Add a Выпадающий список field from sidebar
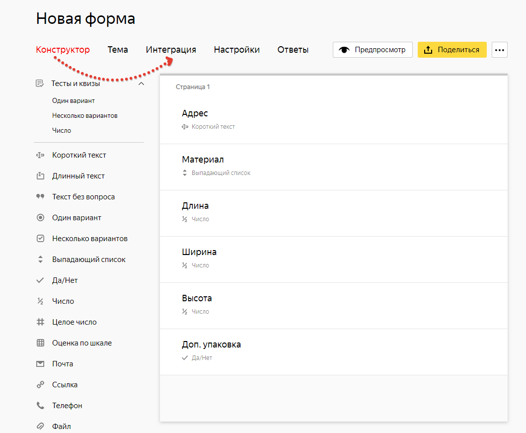 pos(88,260)
